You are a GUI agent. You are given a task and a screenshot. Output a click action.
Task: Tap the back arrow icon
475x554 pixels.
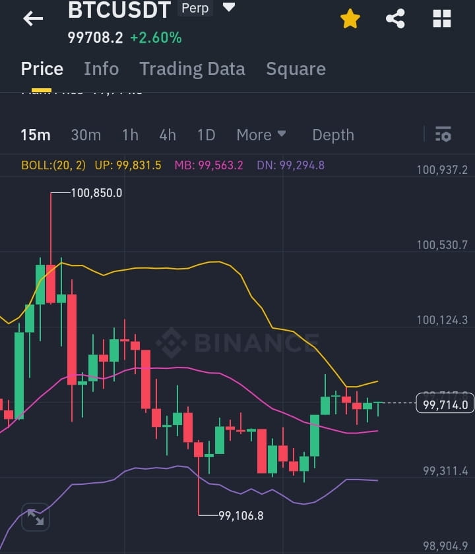tap(33, 18)
